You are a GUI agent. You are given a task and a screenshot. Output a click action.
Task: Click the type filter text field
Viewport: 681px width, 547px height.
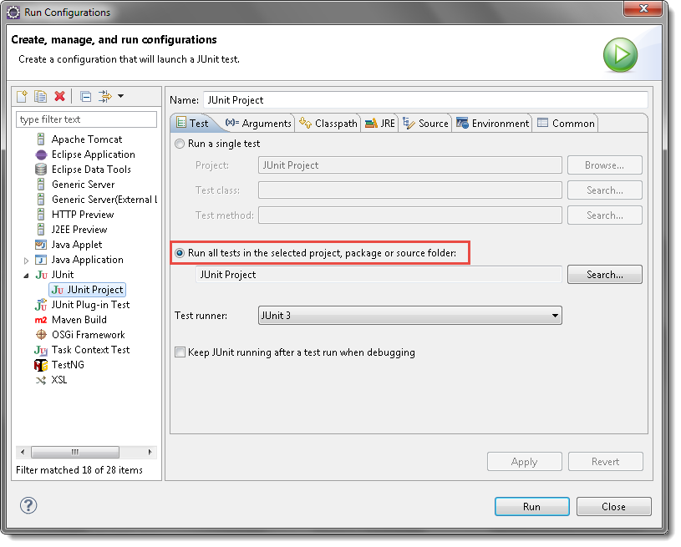(86, 119)
